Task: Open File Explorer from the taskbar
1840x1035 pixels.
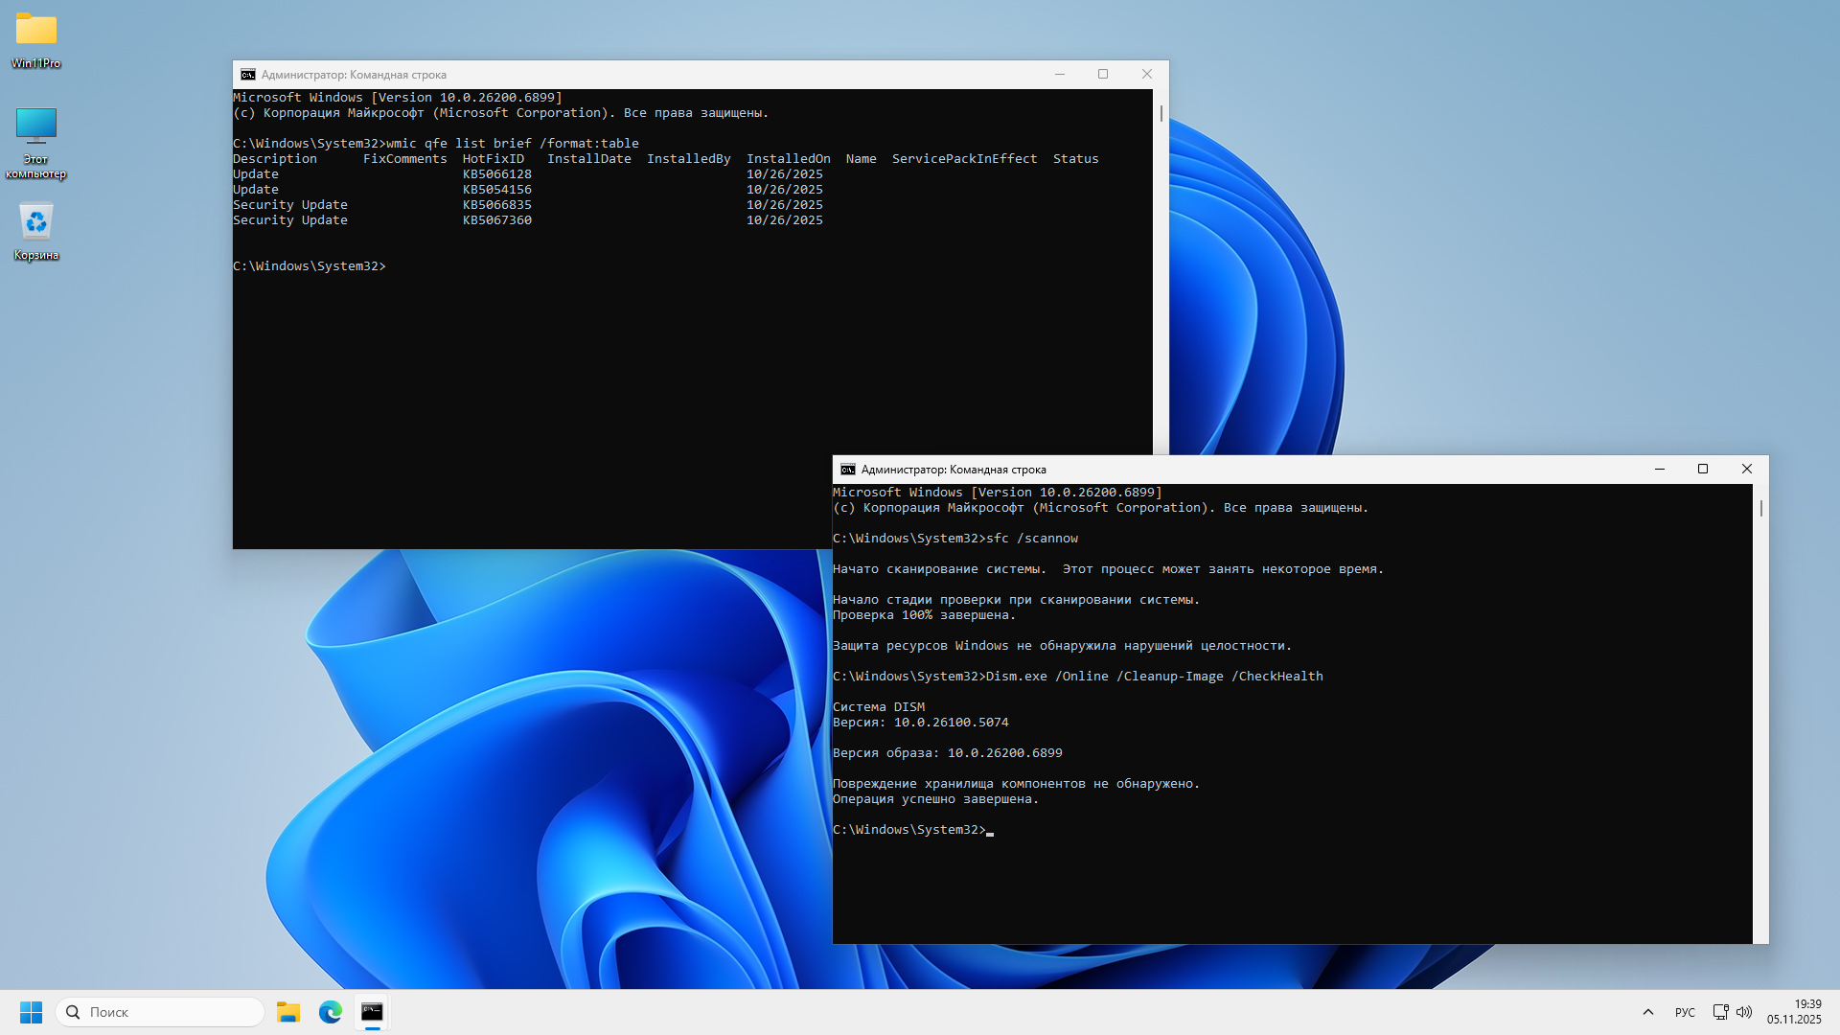Action: (288, 1012)
